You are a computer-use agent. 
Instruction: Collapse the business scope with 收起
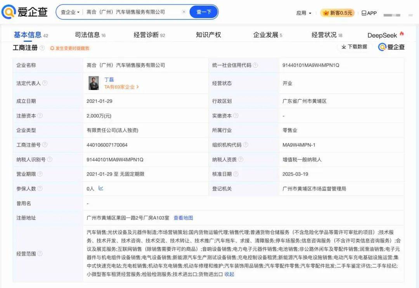pyautogui.click(x=229, y=274)
